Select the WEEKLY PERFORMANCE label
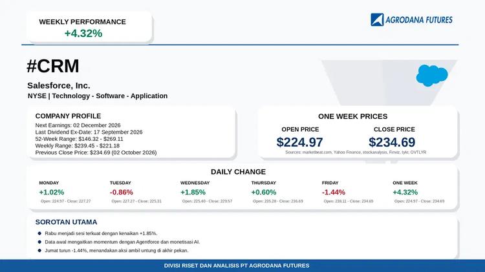485x272 pixels. coord(82,22)
